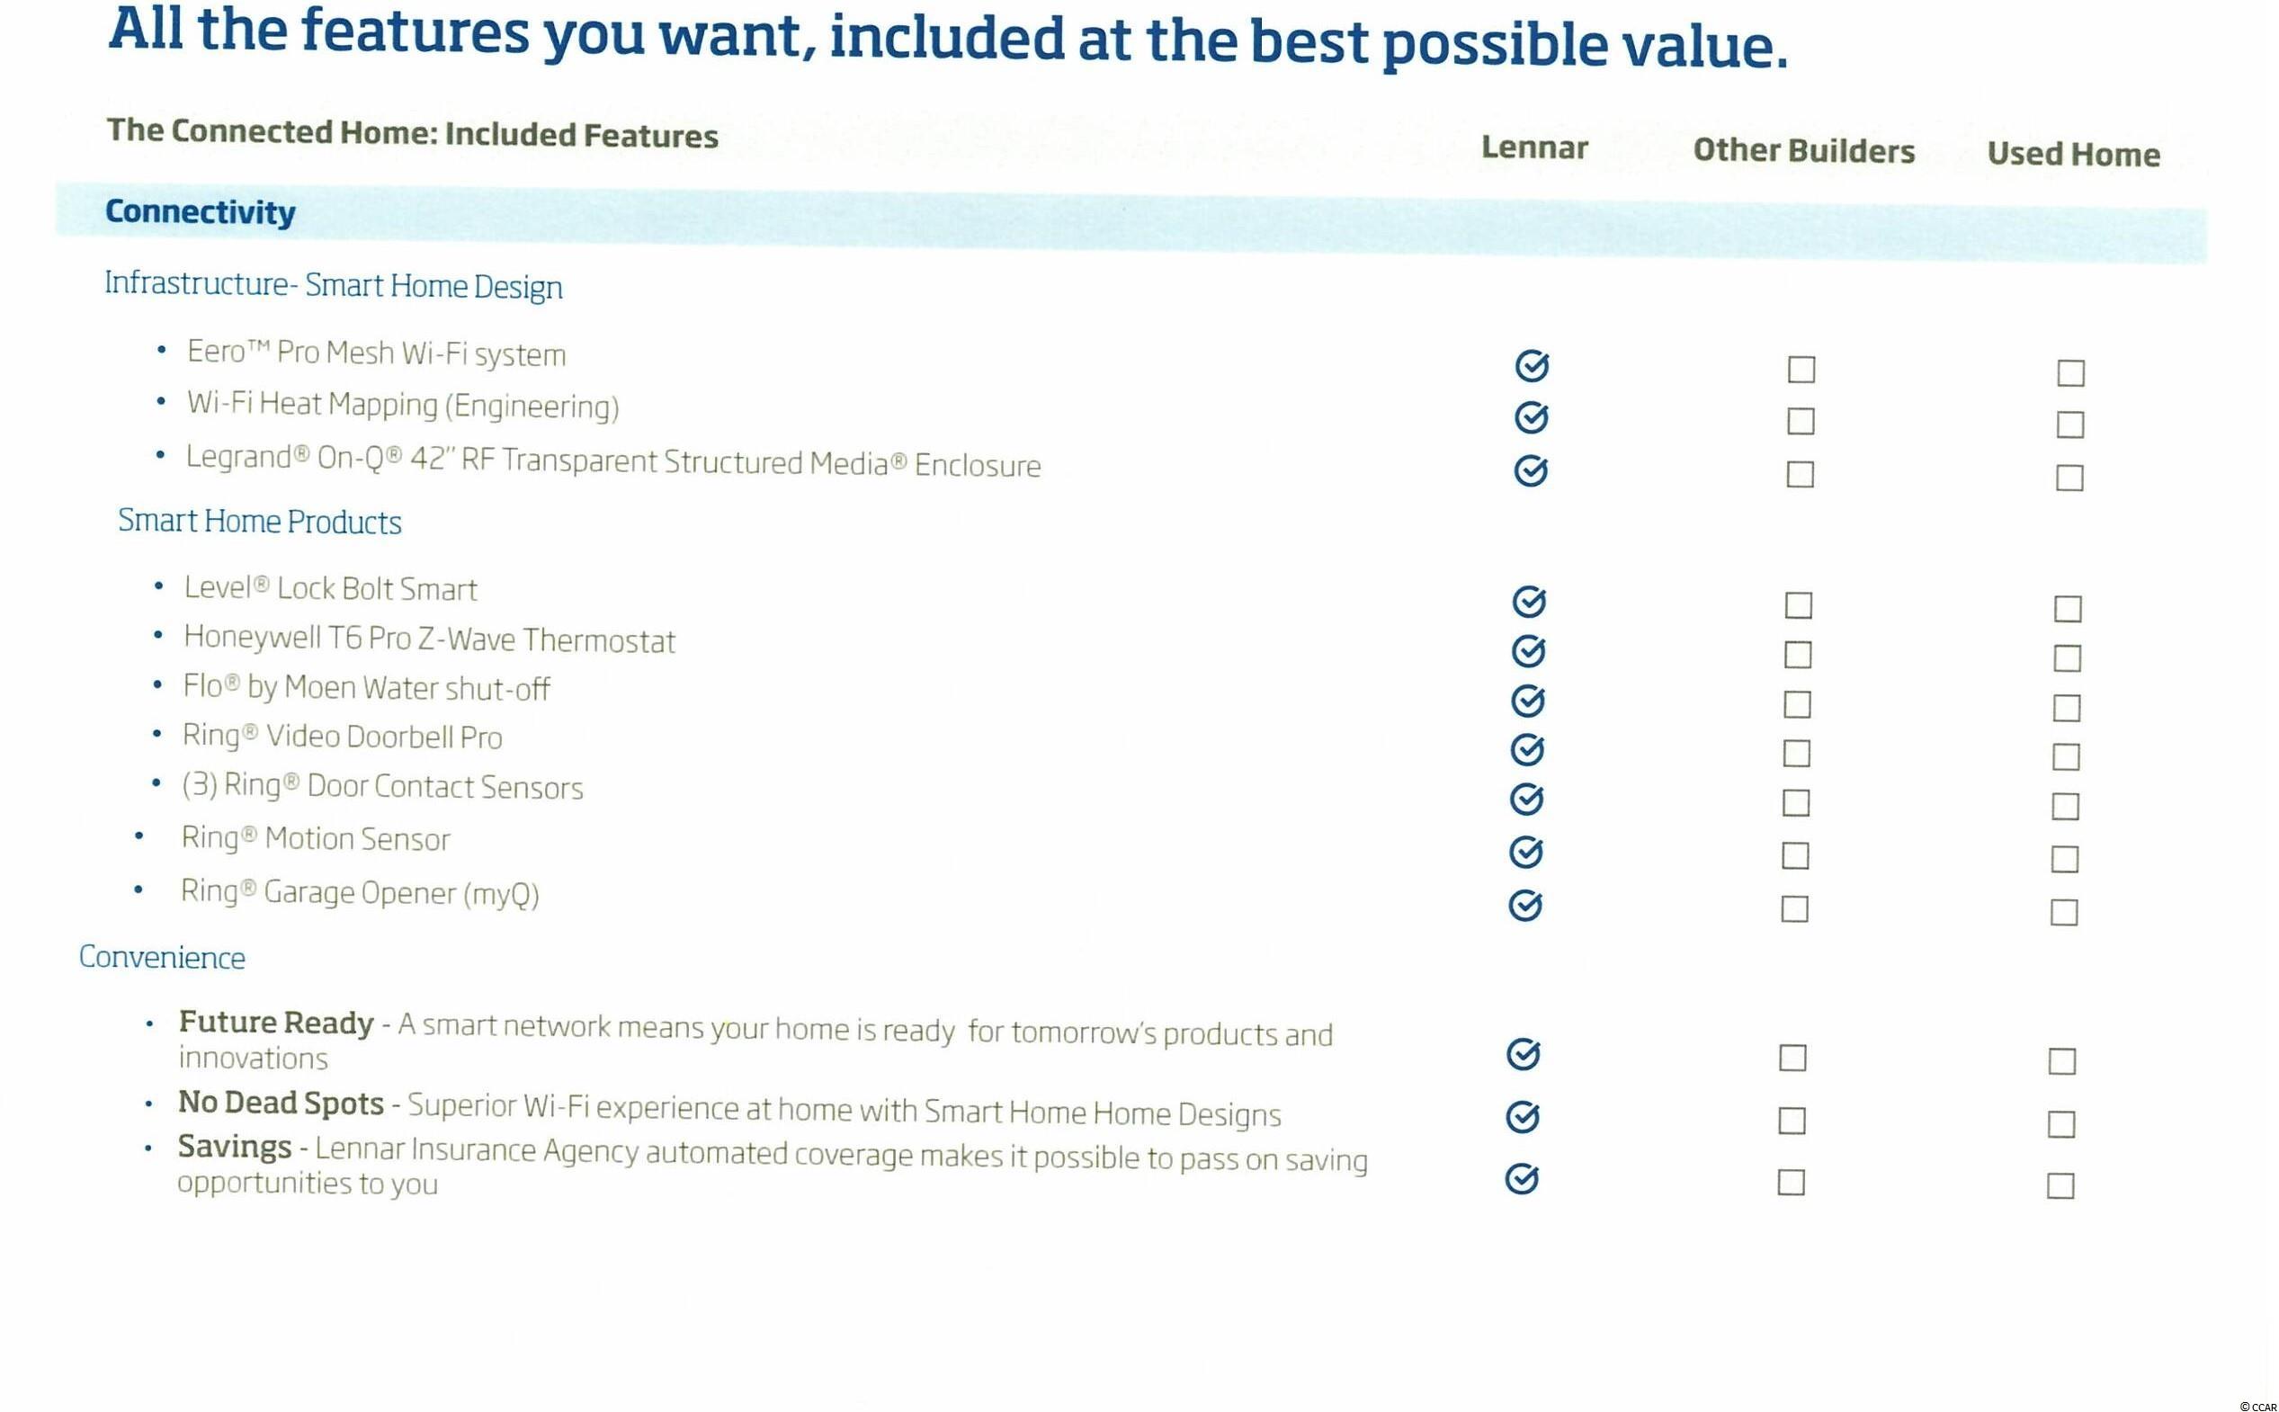
Task: Click Lennar checkmark for Ring Garage Opener
Action: coord(1524,905)
